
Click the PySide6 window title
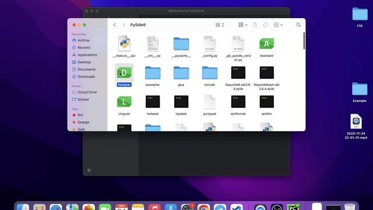pos(138,24)
